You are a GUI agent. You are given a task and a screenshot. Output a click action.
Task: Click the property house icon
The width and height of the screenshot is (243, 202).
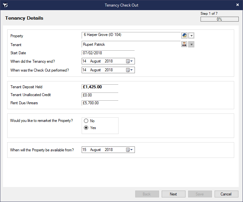click(x=184, y=36)
